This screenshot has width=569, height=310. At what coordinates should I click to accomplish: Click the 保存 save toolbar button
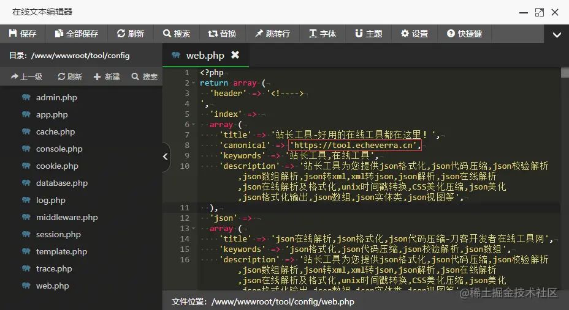23,34
